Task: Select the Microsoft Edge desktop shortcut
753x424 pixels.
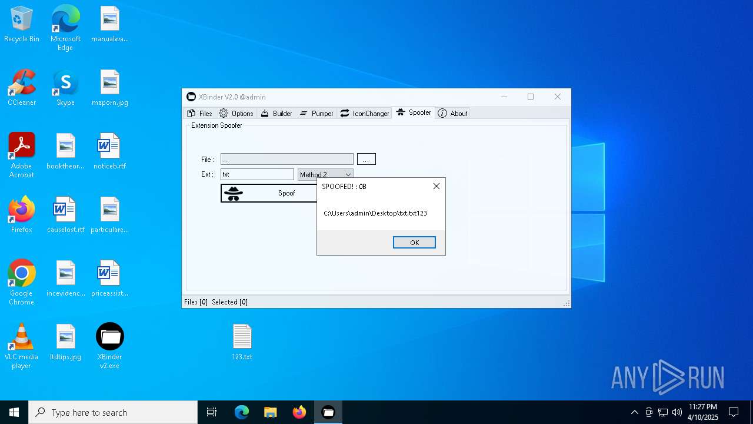Action: point(65,28)
